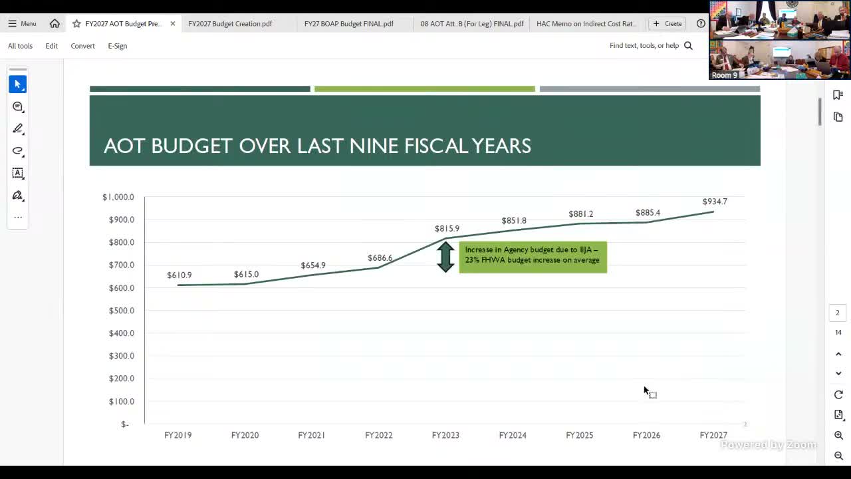Click the FY2021 axis label
Screen dimensions: 851x479
(x=311, y=435)
